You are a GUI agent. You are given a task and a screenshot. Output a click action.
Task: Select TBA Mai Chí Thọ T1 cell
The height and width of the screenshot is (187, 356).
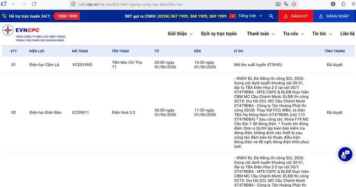click(127, 65)
